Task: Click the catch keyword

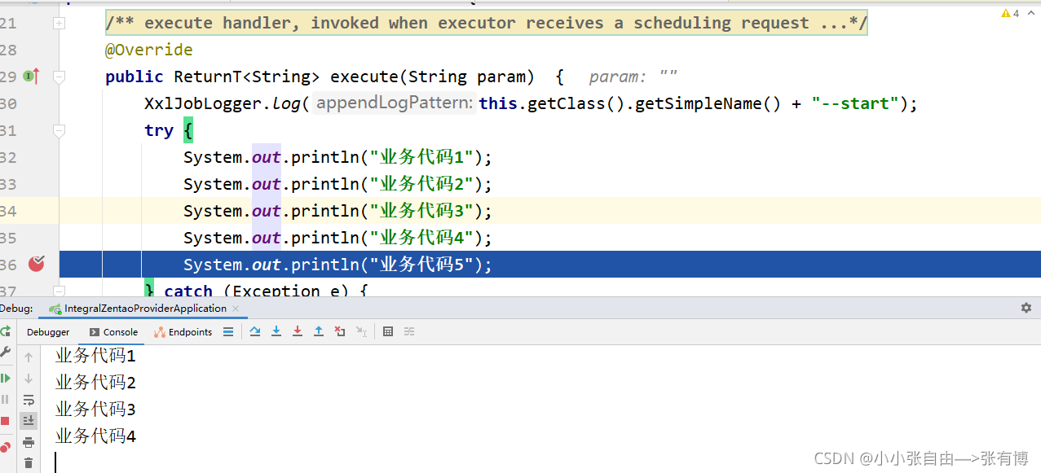Action: (188, 291)
